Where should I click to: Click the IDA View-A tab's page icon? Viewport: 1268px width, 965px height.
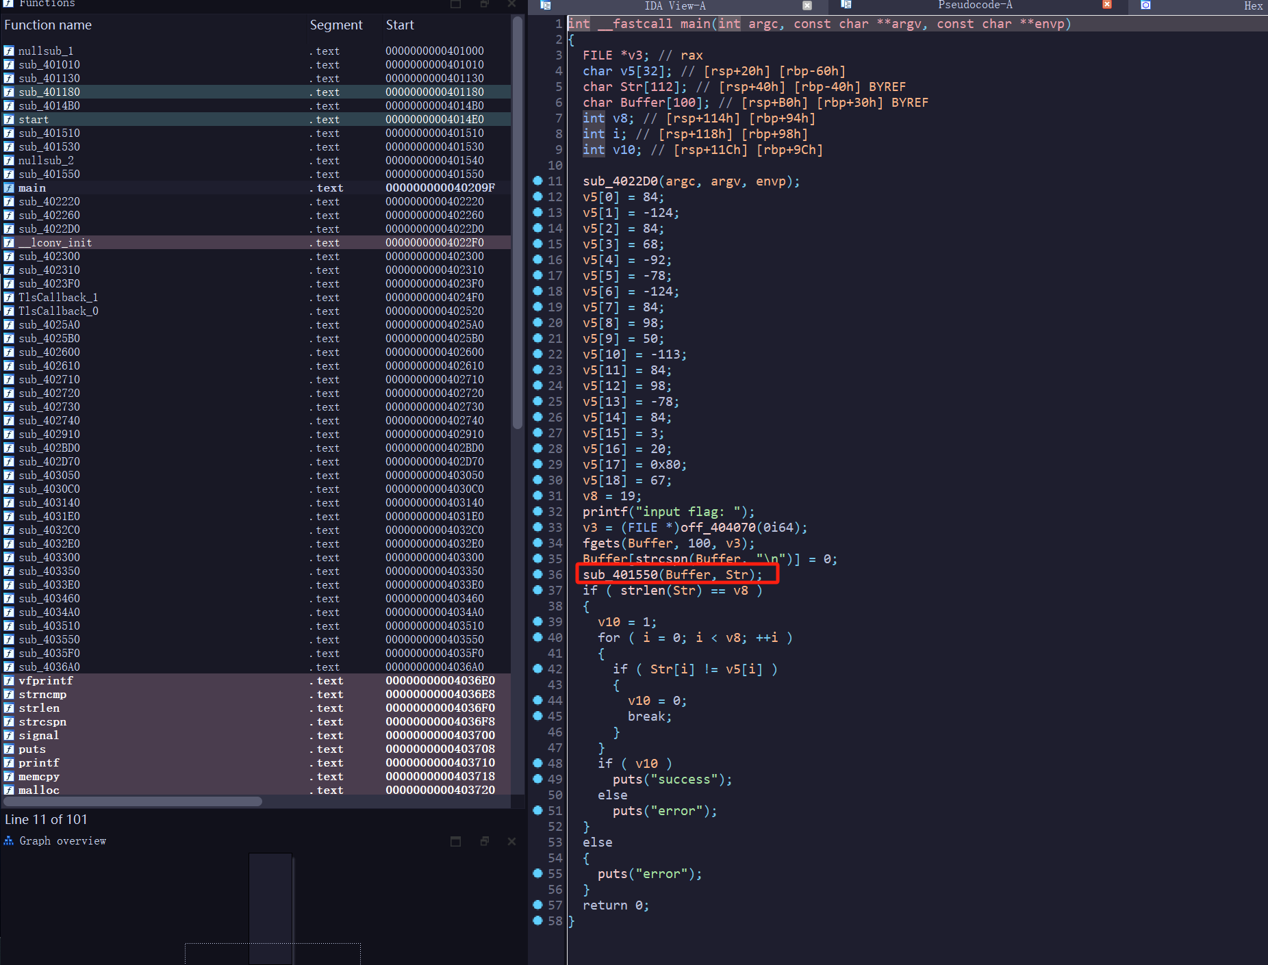[x=546, y=5]
